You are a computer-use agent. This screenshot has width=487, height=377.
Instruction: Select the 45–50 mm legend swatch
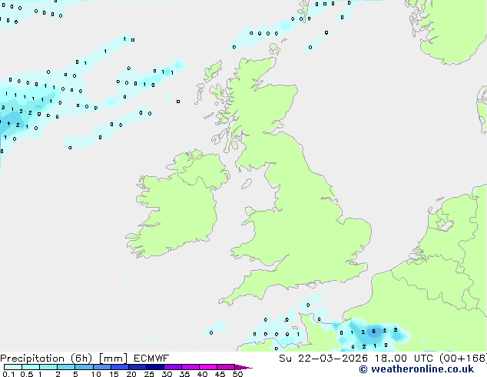(x=226, y=367)
